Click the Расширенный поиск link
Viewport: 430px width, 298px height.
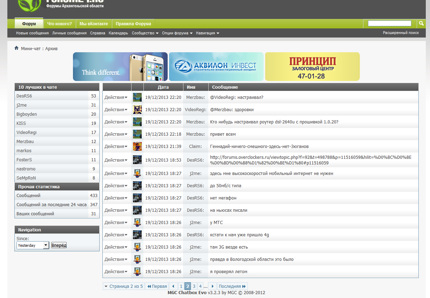(401, 33)
